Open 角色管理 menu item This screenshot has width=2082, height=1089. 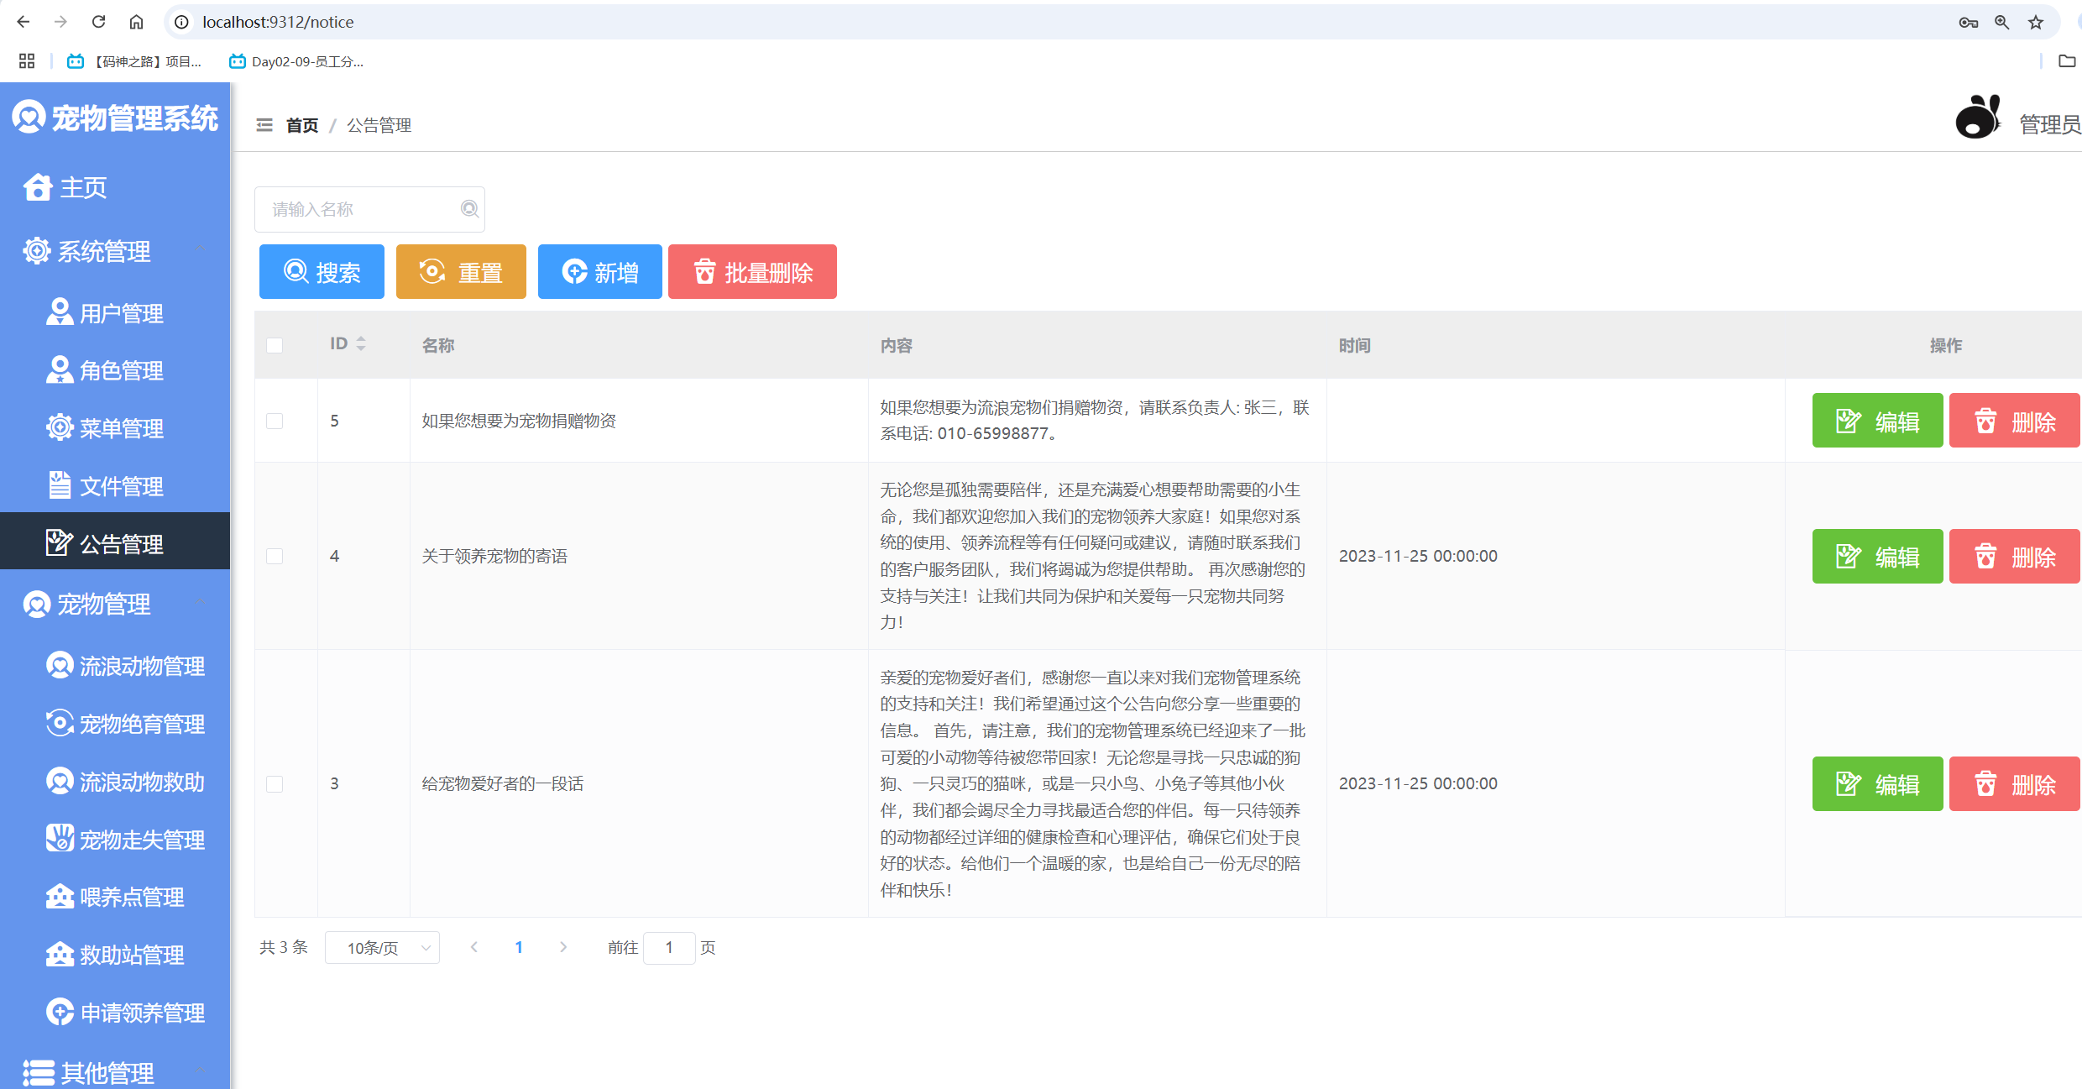[115, 370]
